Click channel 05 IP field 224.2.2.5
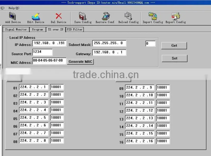This screenshot has width=211, height=156. tap(34, 118)
